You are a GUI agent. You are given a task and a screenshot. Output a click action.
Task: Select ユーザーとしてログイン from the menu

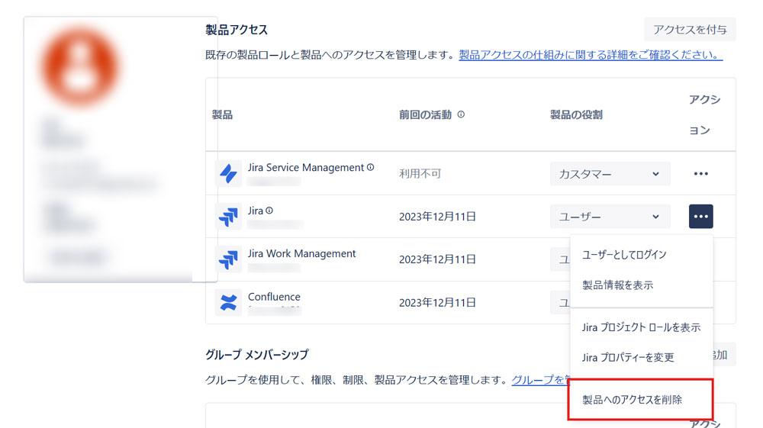pyautogui.click(x=642, y=254)
